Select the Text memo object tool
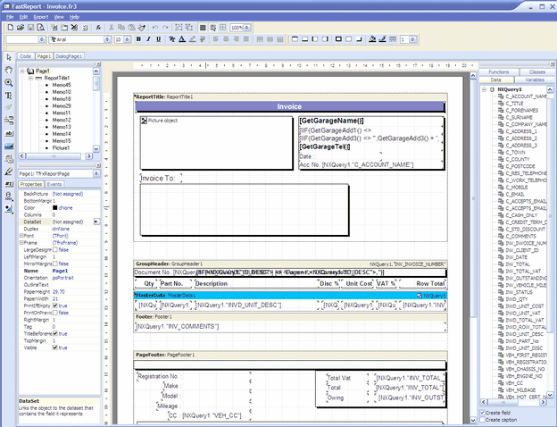 click(9, 133)
